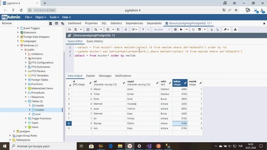Click the Browser Filtered Rows icon
The width and height of the screenshot is (267, 150).
pos(63,23)
